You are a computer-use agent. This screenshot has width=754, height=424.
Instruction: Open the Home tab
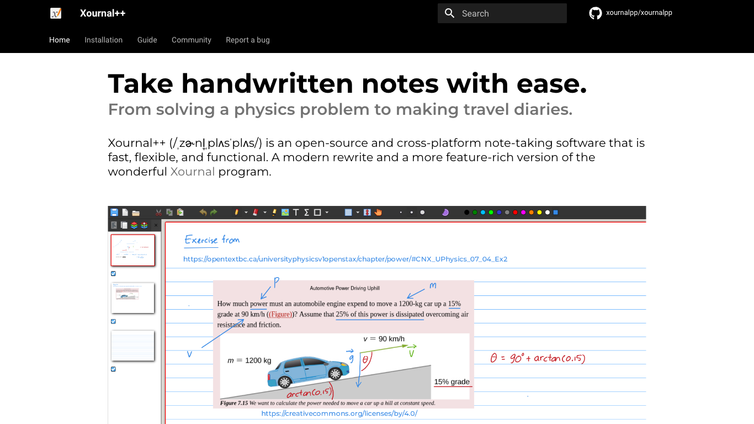pos(60,40)
